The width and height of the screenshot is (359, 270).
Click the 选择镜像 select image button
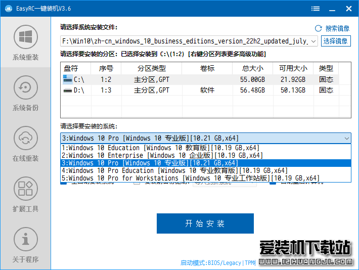click(x=336, y=41)
